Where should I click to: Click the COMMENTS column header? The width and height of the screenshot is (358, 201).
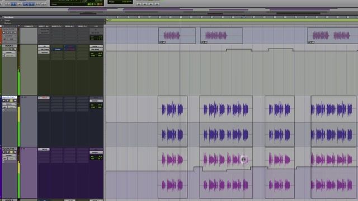29,26
